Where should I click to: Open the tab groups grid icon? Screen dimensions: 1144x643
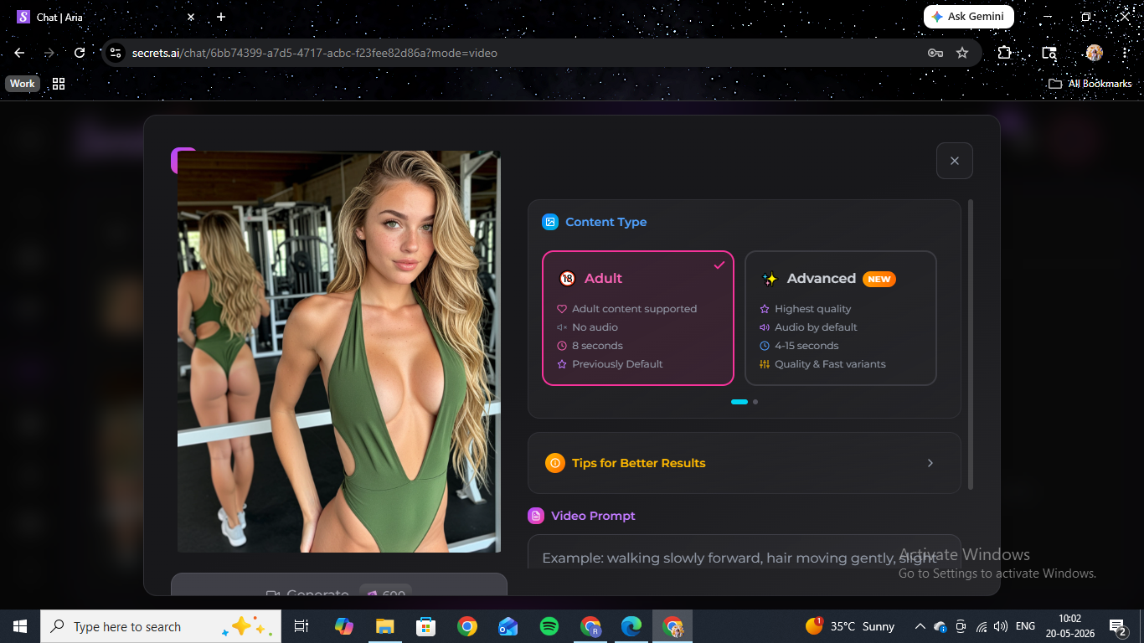(x=59, y=84)
